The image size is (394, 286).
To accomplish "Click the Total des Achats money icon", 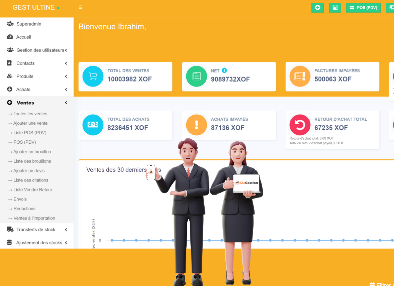I will [x=93, y=125].
